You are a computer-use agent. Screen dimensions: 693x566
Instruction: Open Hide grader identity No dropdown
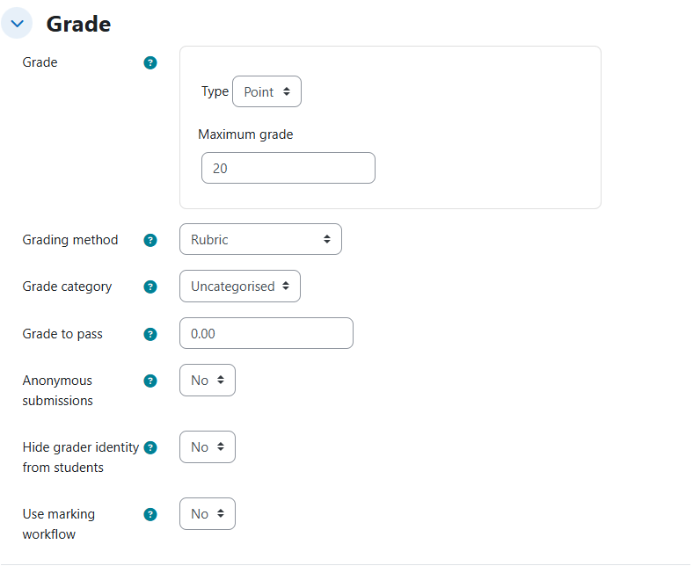point(208,447)
